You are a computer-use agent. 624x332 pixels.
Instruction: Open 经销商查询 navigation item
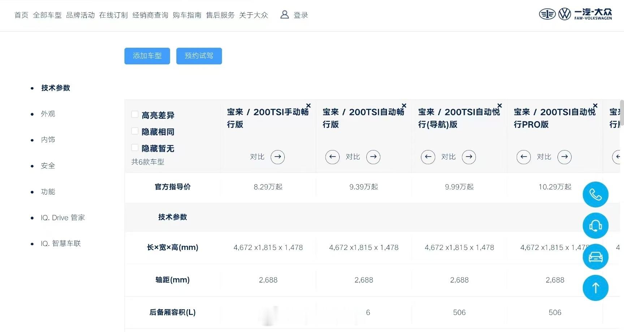point(150,15)
